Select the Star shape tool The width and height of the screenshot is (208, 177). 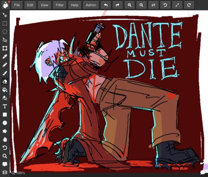click(x=5, y=131)
